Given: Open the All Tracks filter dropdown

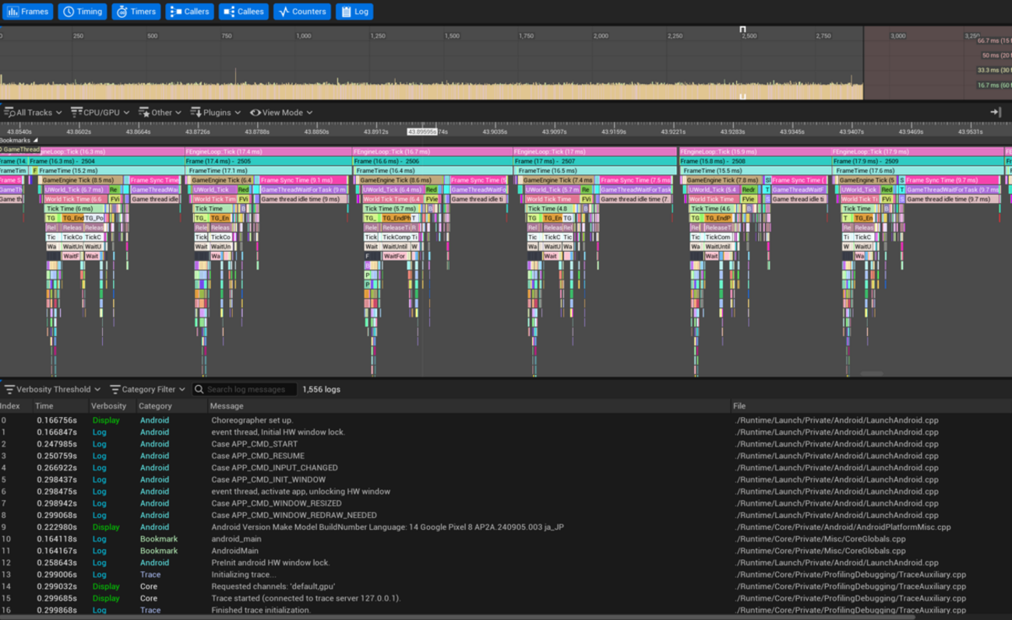Looking at the screenshot, I should click(x=33, y=112).
